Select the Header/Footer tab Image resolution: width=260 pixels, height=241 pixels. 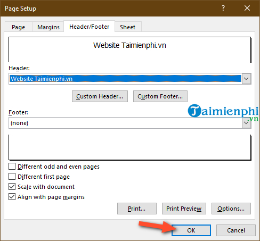(90, 27)
